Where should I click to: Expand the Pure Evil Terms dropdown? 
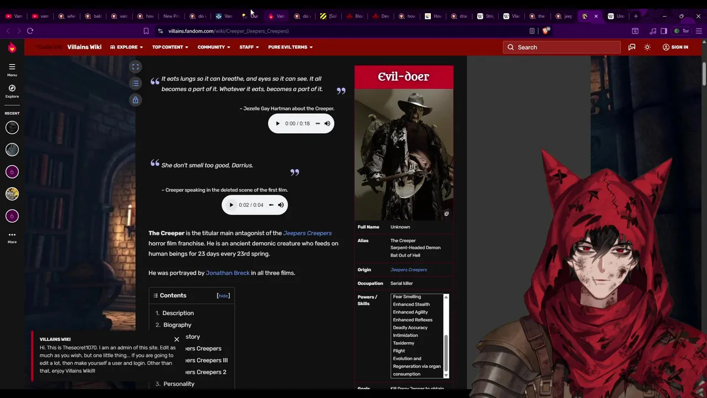pos(291,48)
